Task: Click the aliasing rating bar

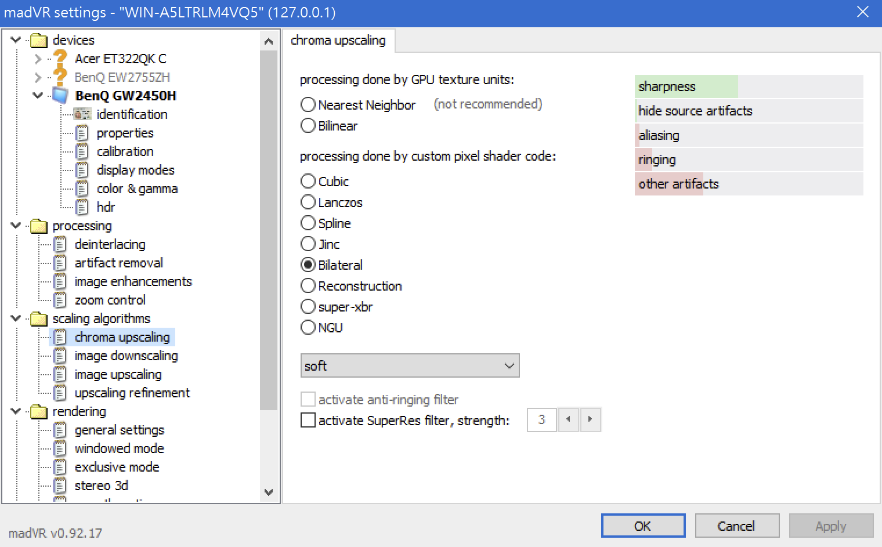Action: pyautogui.click(x=749, y=135)
